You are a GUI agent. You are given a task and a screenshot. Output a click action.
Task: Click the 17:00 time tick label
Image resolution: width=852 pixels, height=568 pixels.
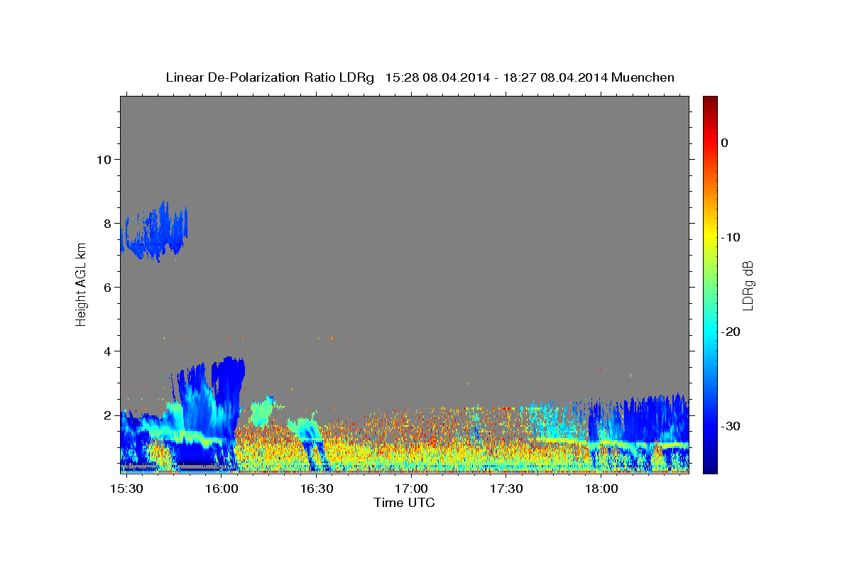(x=411, y=489)
